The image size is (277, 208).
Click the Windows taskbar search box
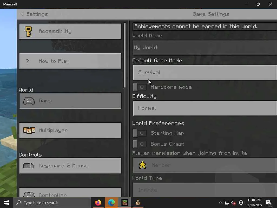pos(52,203)
